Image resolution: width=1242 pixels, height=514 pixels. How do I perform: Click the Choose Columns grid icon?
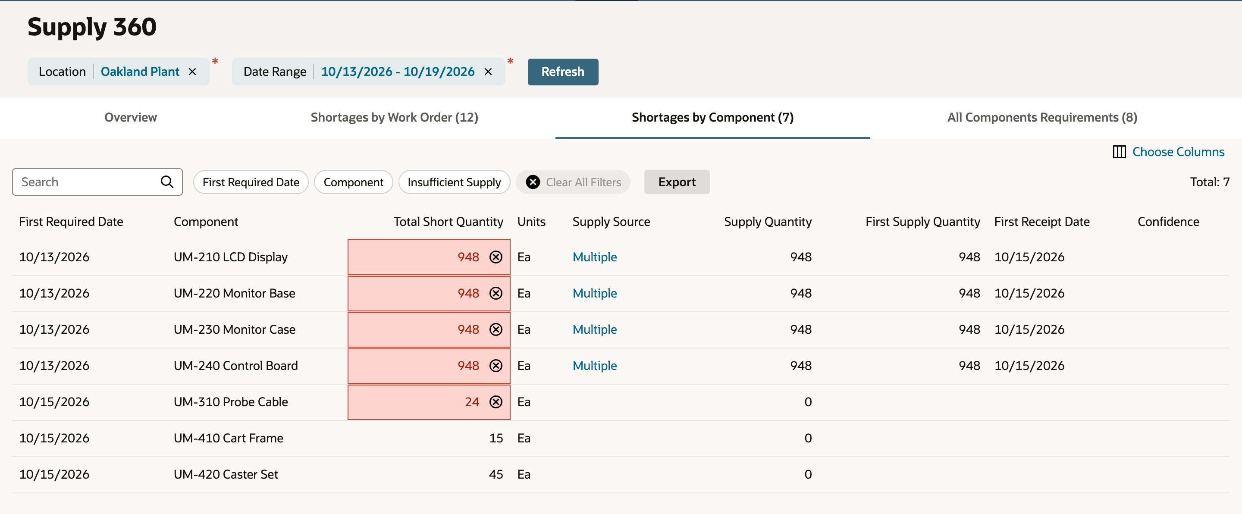1119,152
